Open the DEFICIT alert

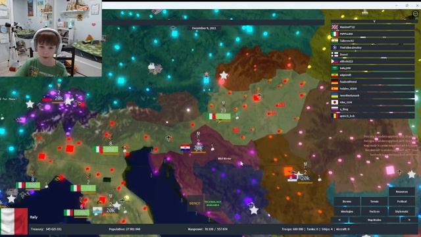195,203
